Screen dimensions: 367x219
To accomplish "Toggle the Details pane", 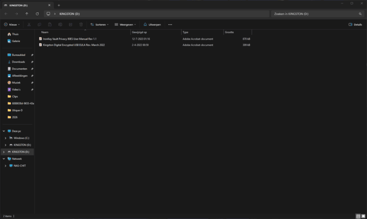I will 355,24.
